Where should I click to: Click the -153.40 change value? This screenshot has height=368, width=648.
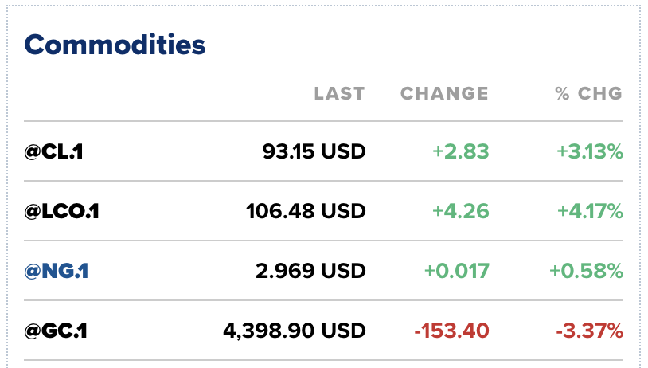451,331
